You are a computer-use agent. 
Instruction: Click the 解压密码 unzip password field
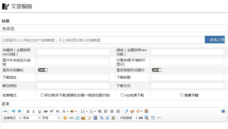coord(73,86)
